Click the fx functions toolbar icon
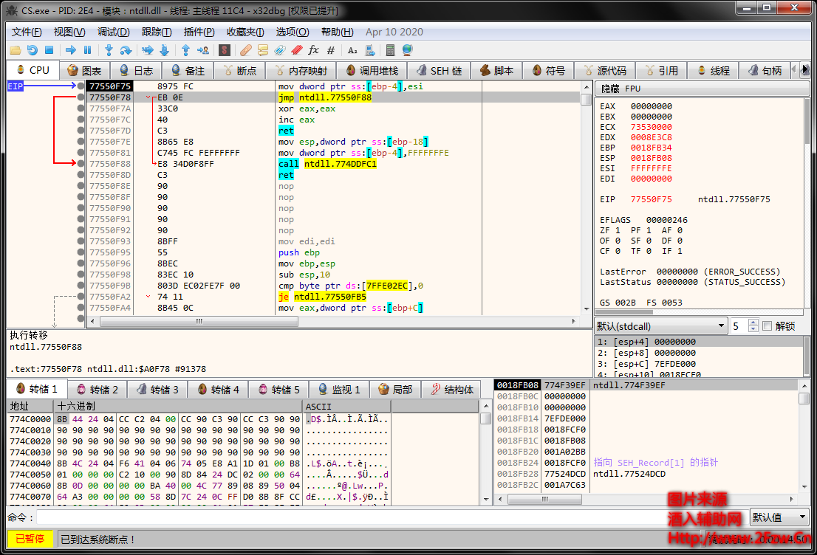This screenshot has width=817, height=555. [313, 50]
